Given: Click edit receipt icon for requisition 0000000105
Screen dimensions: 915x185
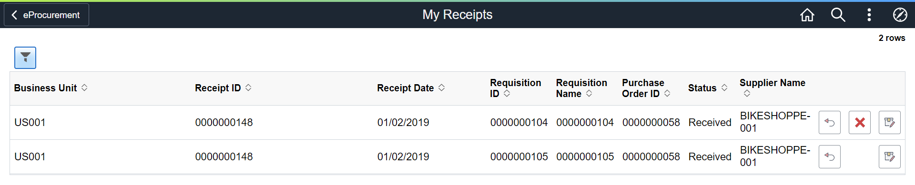Looking at the screenshot, I should coord(890,157).
